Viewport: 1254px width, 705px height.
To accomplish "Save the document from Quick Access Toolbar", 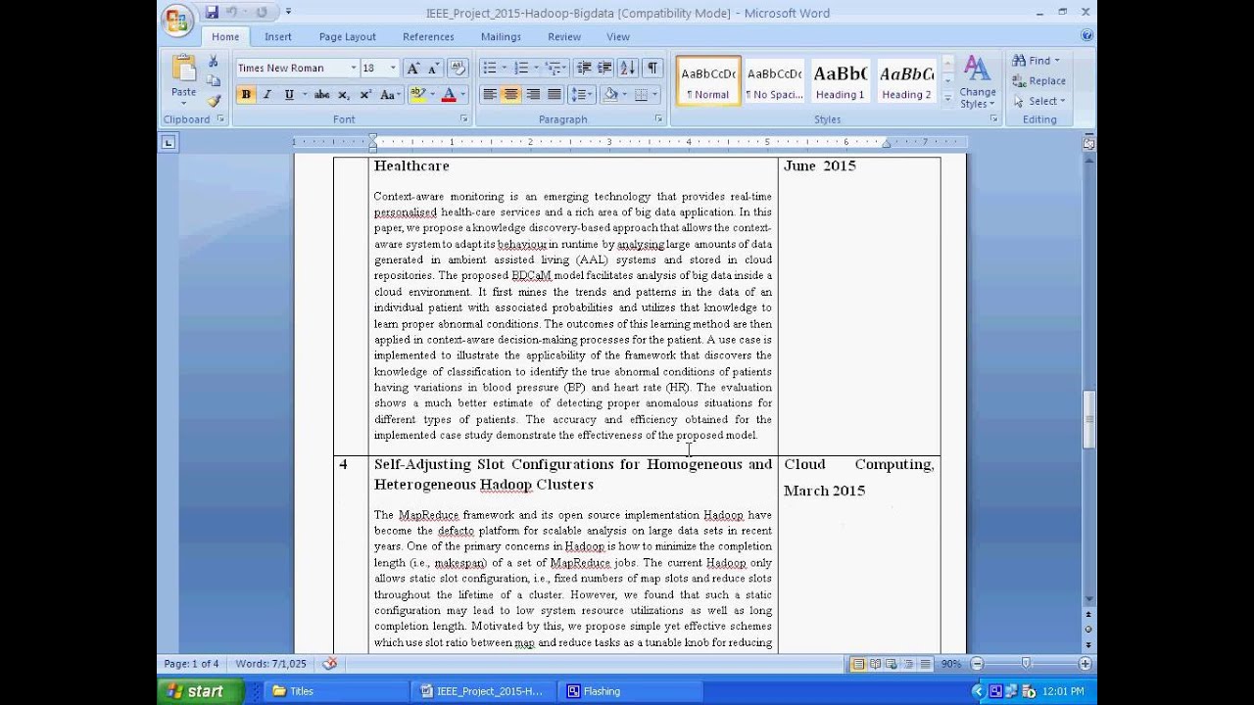I will pos(212,13).
